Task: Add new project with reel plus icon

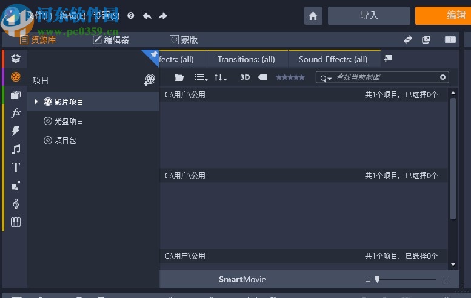Action: click(x=149, y=80)
